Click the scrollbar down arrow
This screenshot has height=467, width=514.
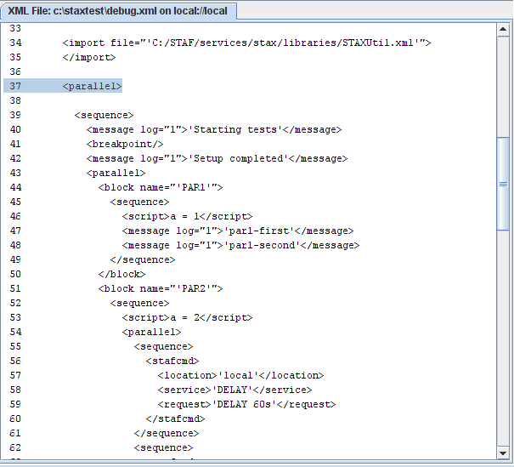(503, 453)
